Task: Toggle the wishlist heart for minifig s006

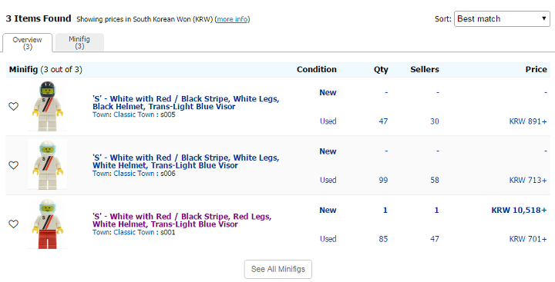Action: click(13, 165)
